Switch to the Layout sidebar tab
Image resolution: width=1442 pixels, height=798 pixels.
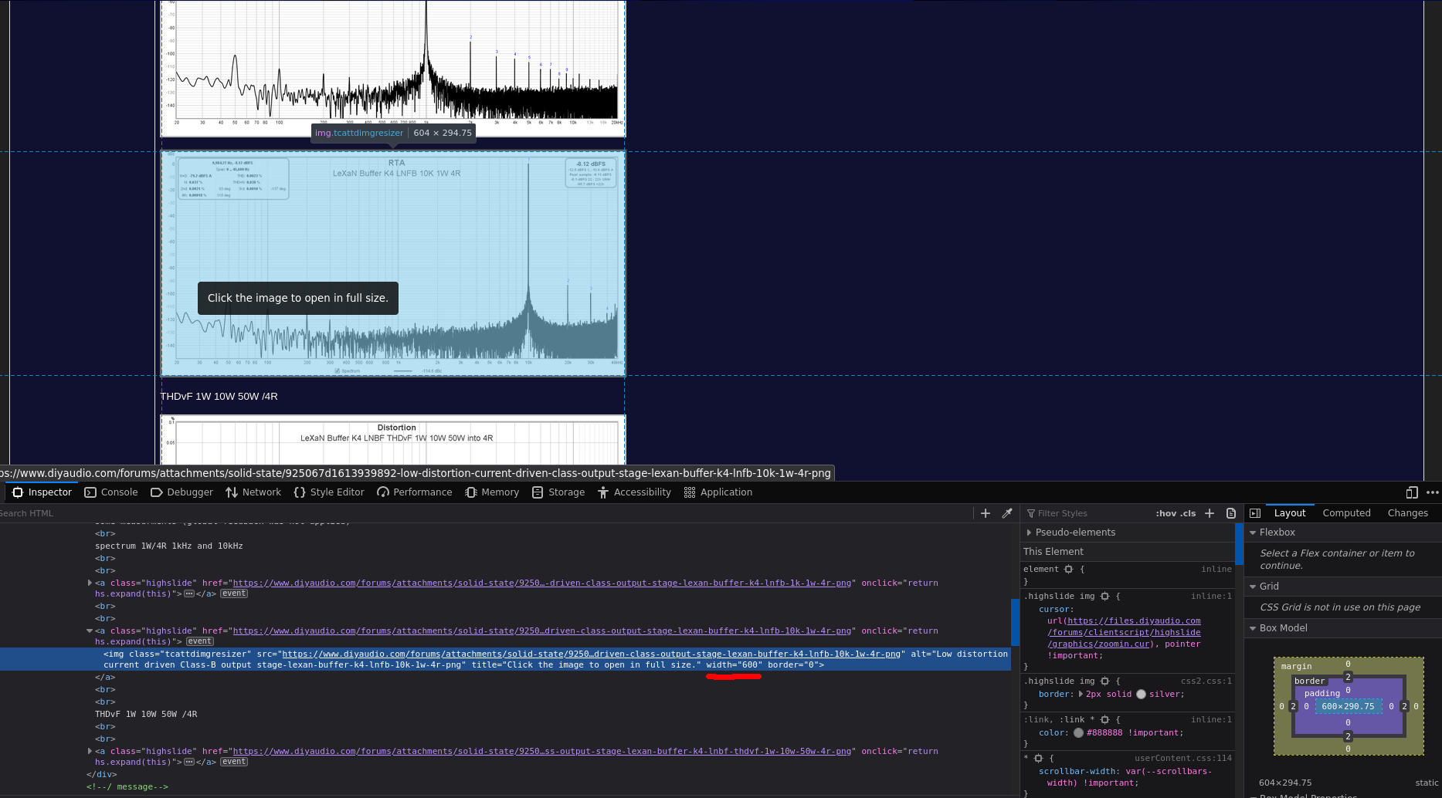(1290, 513)
